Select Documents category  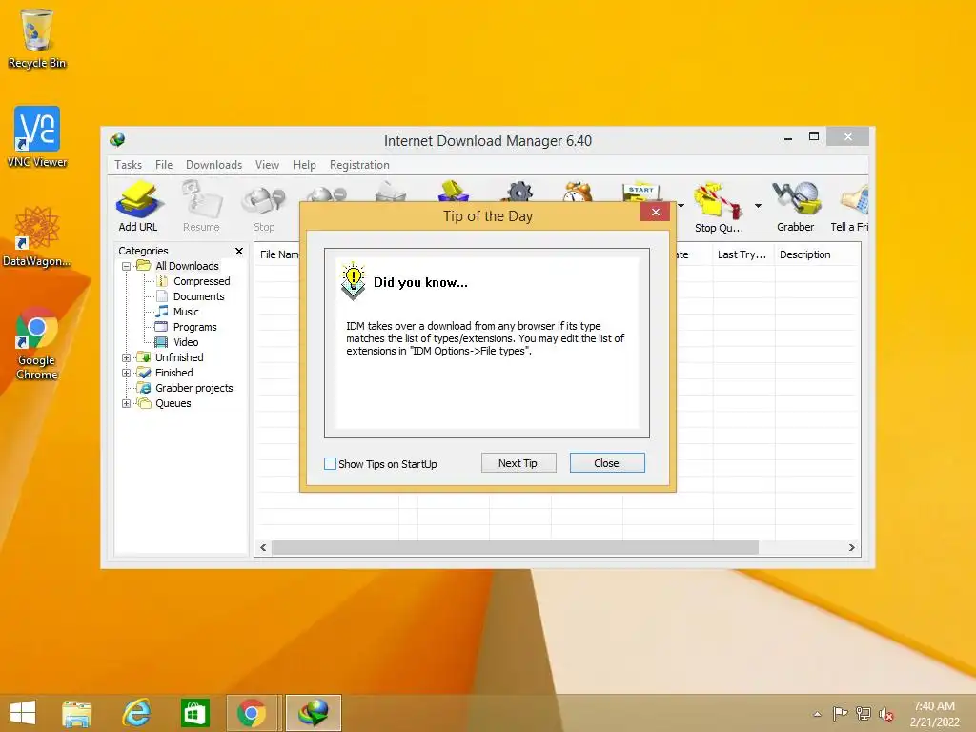[x=198, y=297]
